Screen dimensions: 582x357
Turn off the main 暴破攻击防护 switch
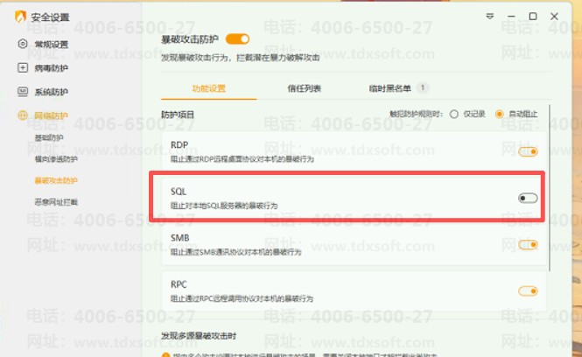(x=237, y=39)
